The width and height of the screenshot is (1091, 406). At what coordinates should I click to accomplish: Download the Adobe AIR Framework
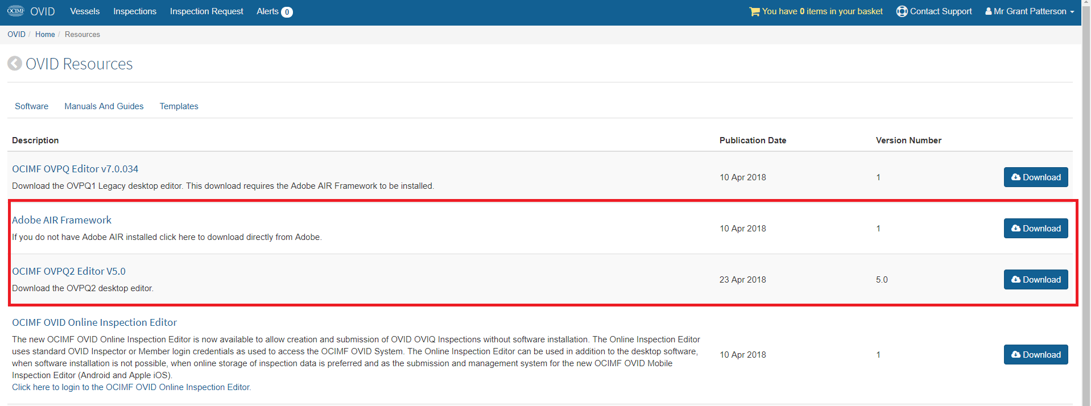[x=1036, y=228]
